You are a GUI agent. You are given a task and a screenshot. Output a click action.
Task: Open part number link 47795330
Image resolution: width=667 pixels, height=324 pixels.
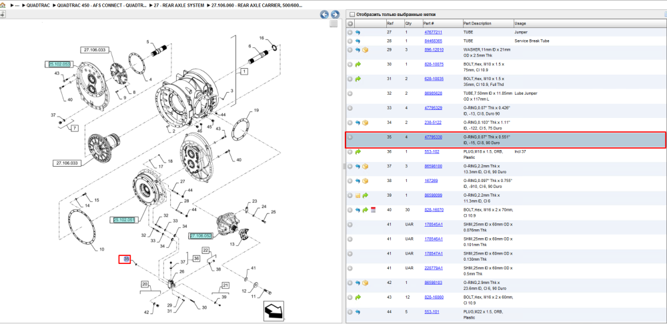coord(433,137)
